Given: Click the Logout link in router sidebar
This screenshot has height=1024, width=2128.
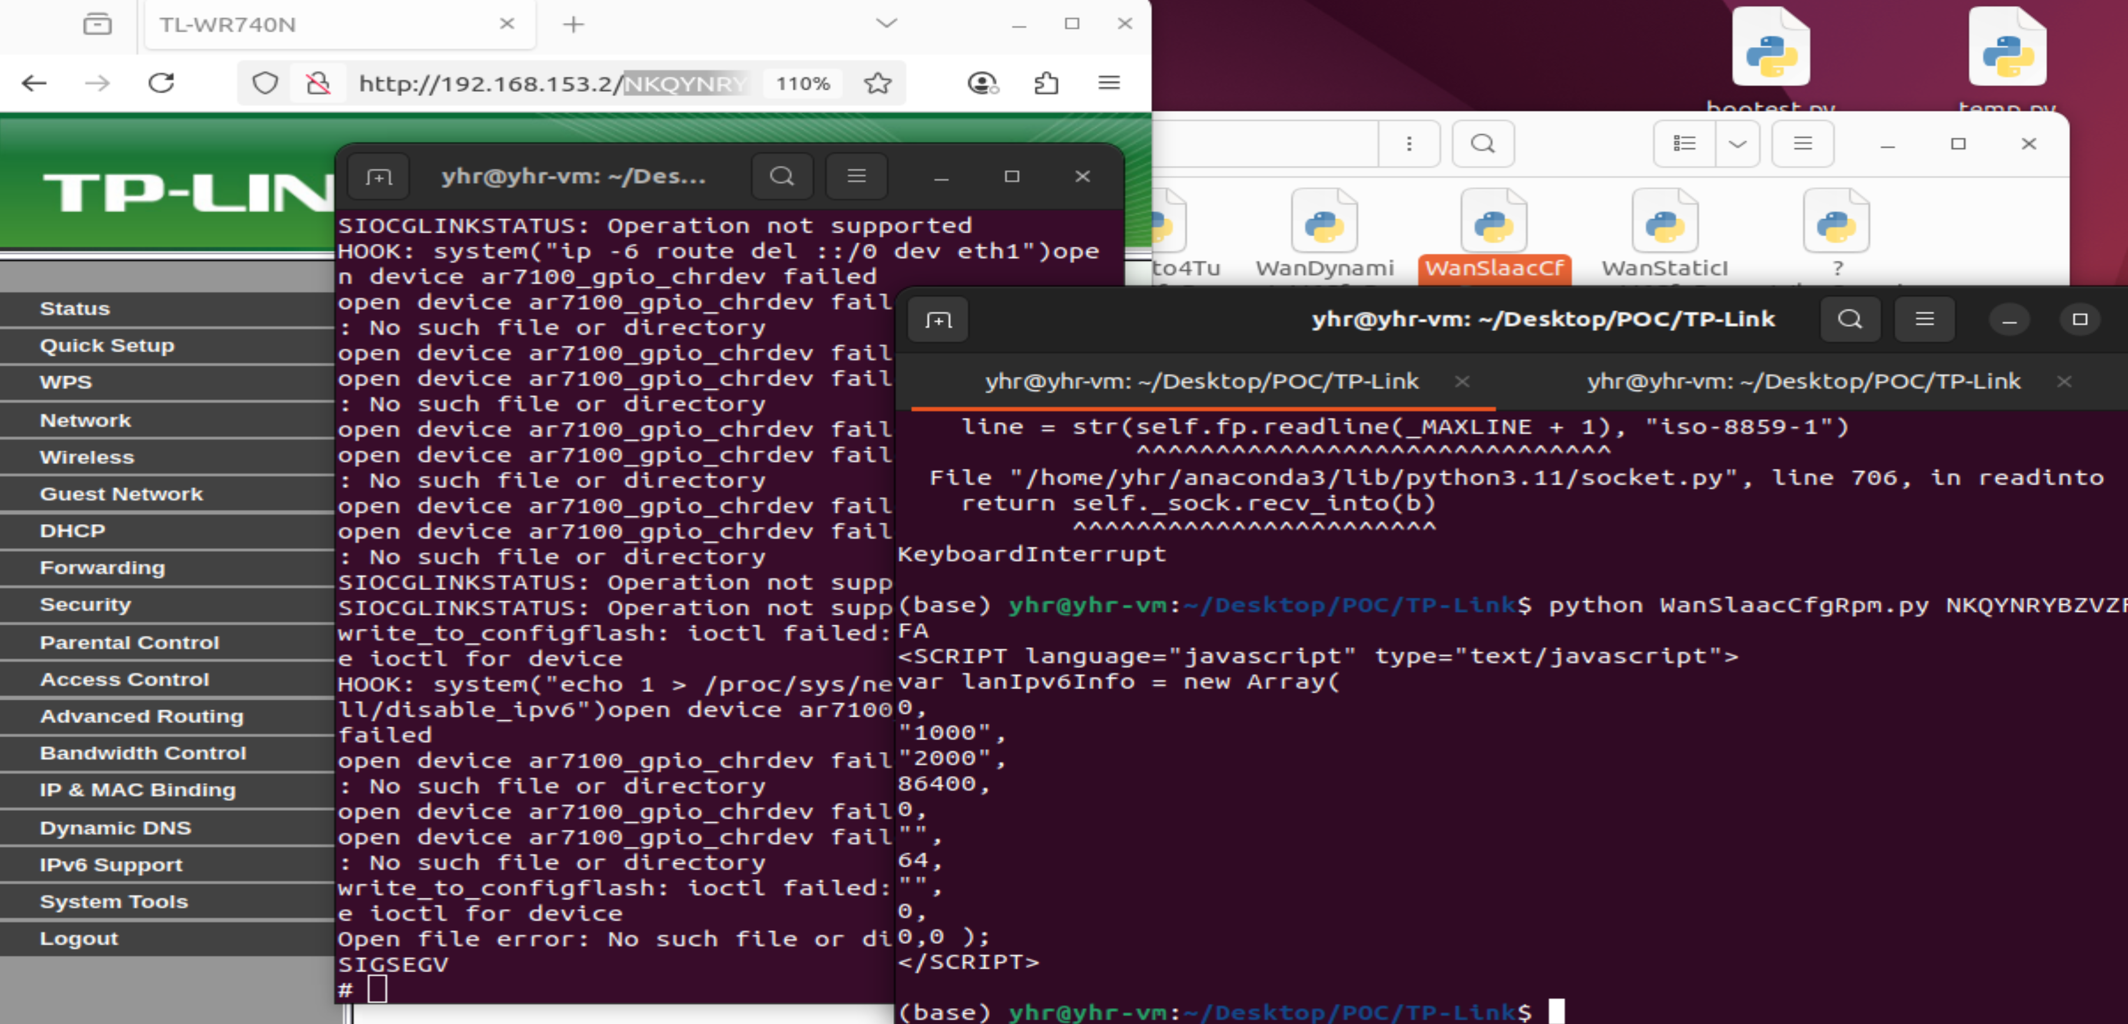Looking at the screenshot, I should click(x=78, y=938).
